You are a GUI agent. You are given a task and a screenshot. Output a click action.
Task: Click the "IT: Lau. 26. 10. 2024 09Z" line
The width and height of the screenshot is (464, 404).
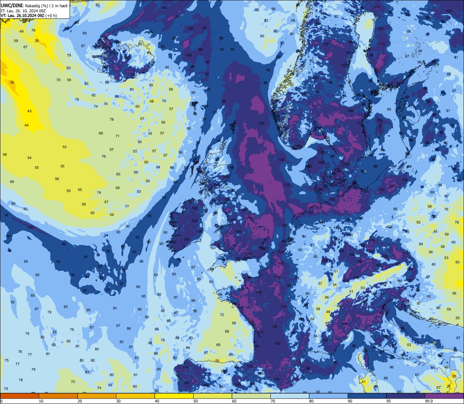24,11
